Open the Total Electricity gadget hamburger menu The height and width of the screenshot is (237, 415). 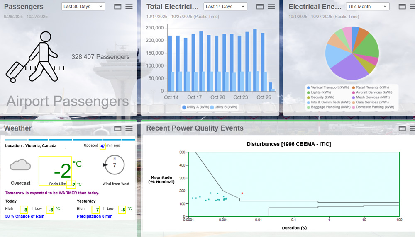271,7
